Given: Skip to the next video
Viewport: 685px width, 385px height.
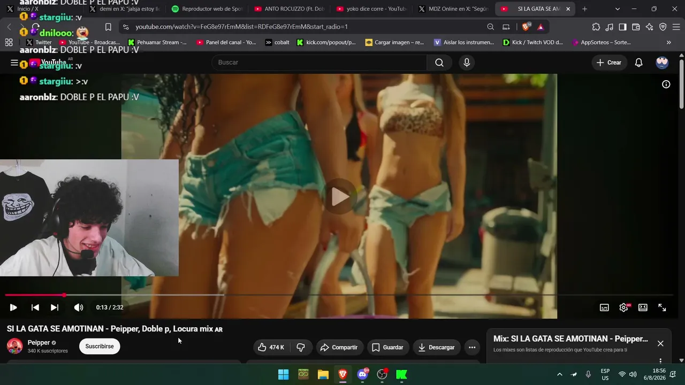Looking at the screenshot, I should pos(55,307).
